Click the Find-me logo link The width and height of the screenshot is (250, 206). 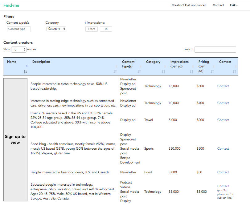tap(11, 5)
